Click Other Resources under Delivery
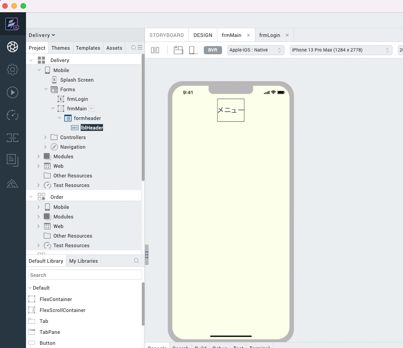Viewport: 403px width, 348px height. click(73, 176)
